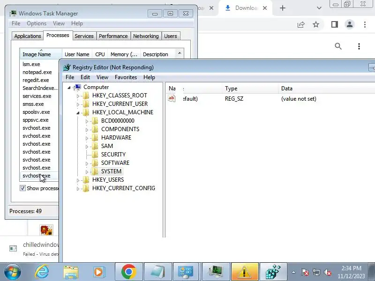The image size is (375, 281).
Task: Open Action Center flag tray icon
Action: coord(305,272)
